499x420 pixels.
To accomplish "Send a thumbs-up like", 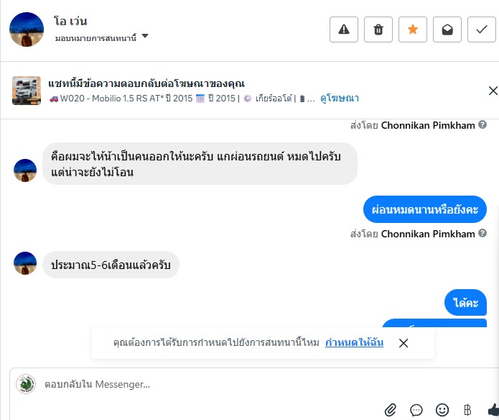I will click(x=493, y=410).
